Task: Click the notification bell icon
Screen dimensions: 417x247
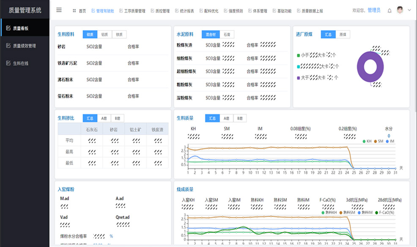Action: pyautogui.click(x=390, y=11)
